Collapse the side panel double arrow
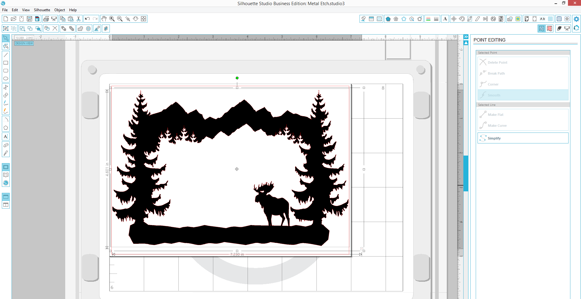This screenshot has height=299, width=581. [x=466, y=37]
